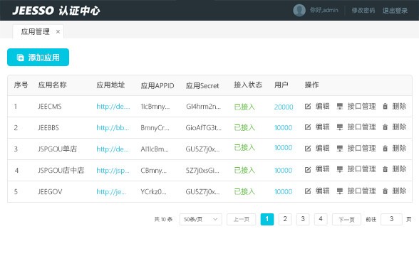Click the JEESSO 认证中心 logo
The height and width of the screenshot is (256, 419).
(x=56, y=11)
